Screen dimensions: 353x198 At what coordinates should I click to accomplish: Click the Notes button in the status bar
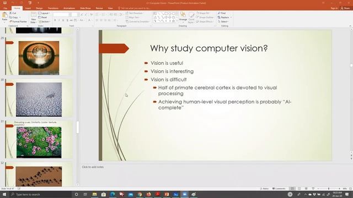[x=264, y=189]
